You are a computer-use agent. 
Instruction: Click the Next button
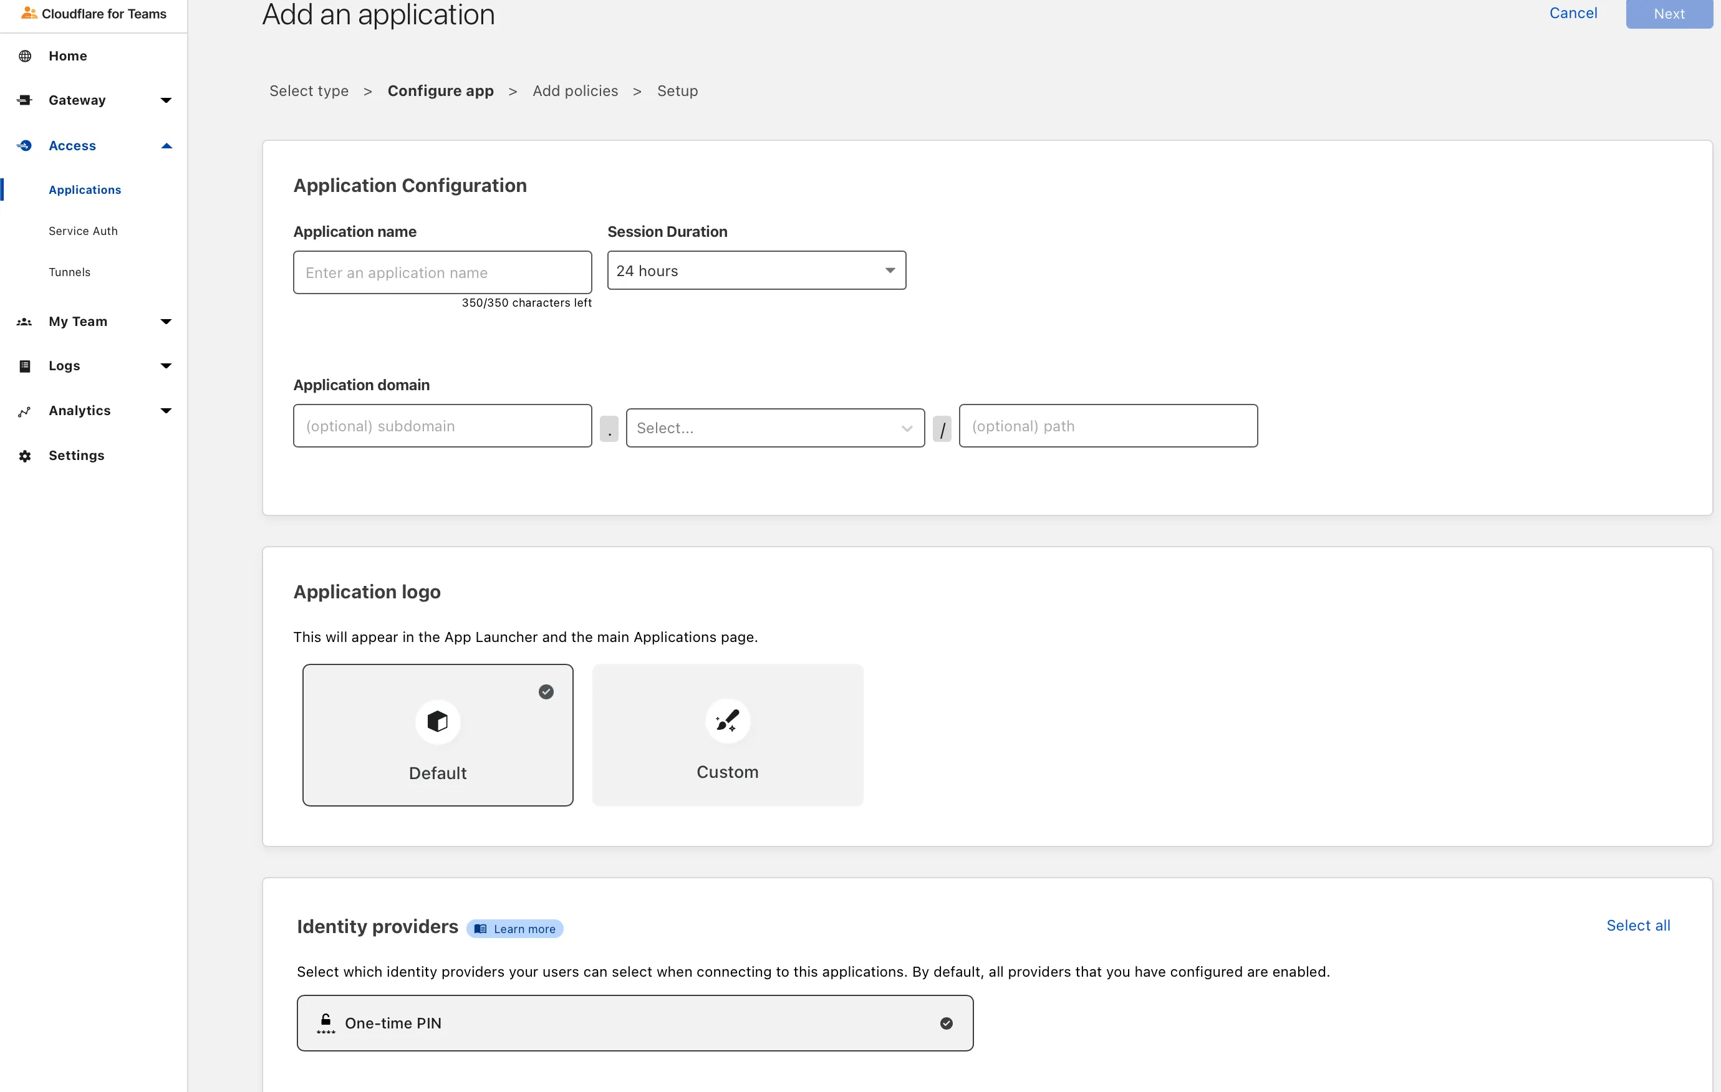1671,12
